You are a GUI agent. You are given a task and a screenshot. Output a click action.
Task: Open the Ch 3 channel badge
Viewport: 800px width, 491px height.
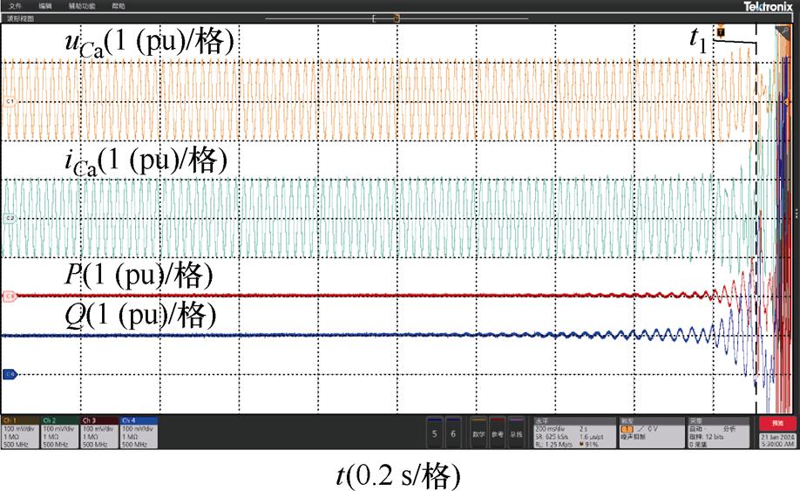[98, 432]
